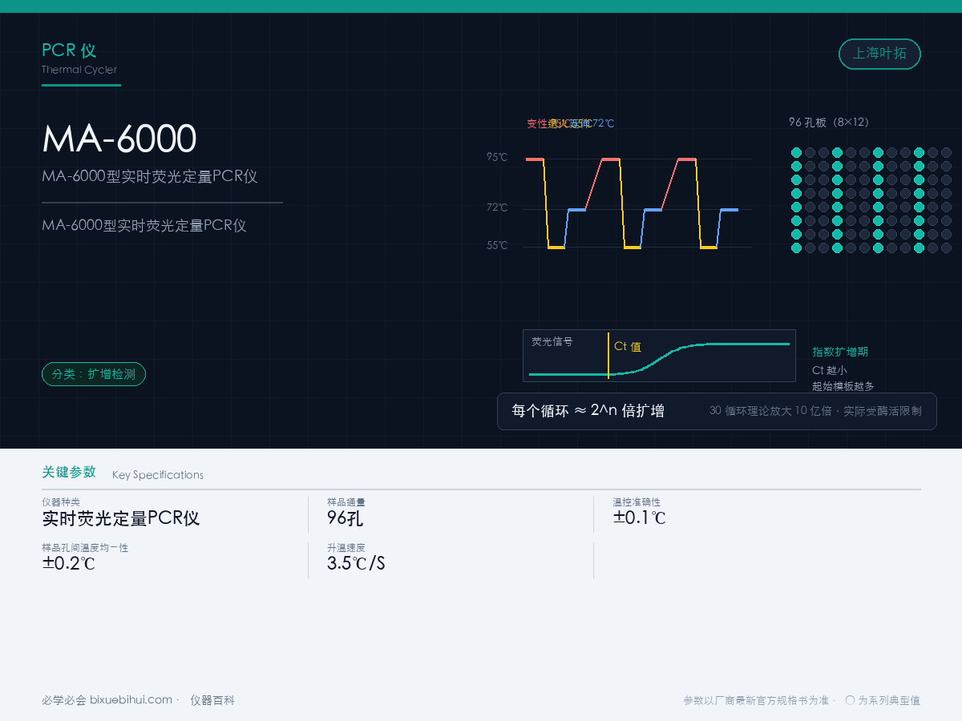Select the 分类：扩增检测 category tag
This screenshot has height=721, width=962.
tap(94, 374)
